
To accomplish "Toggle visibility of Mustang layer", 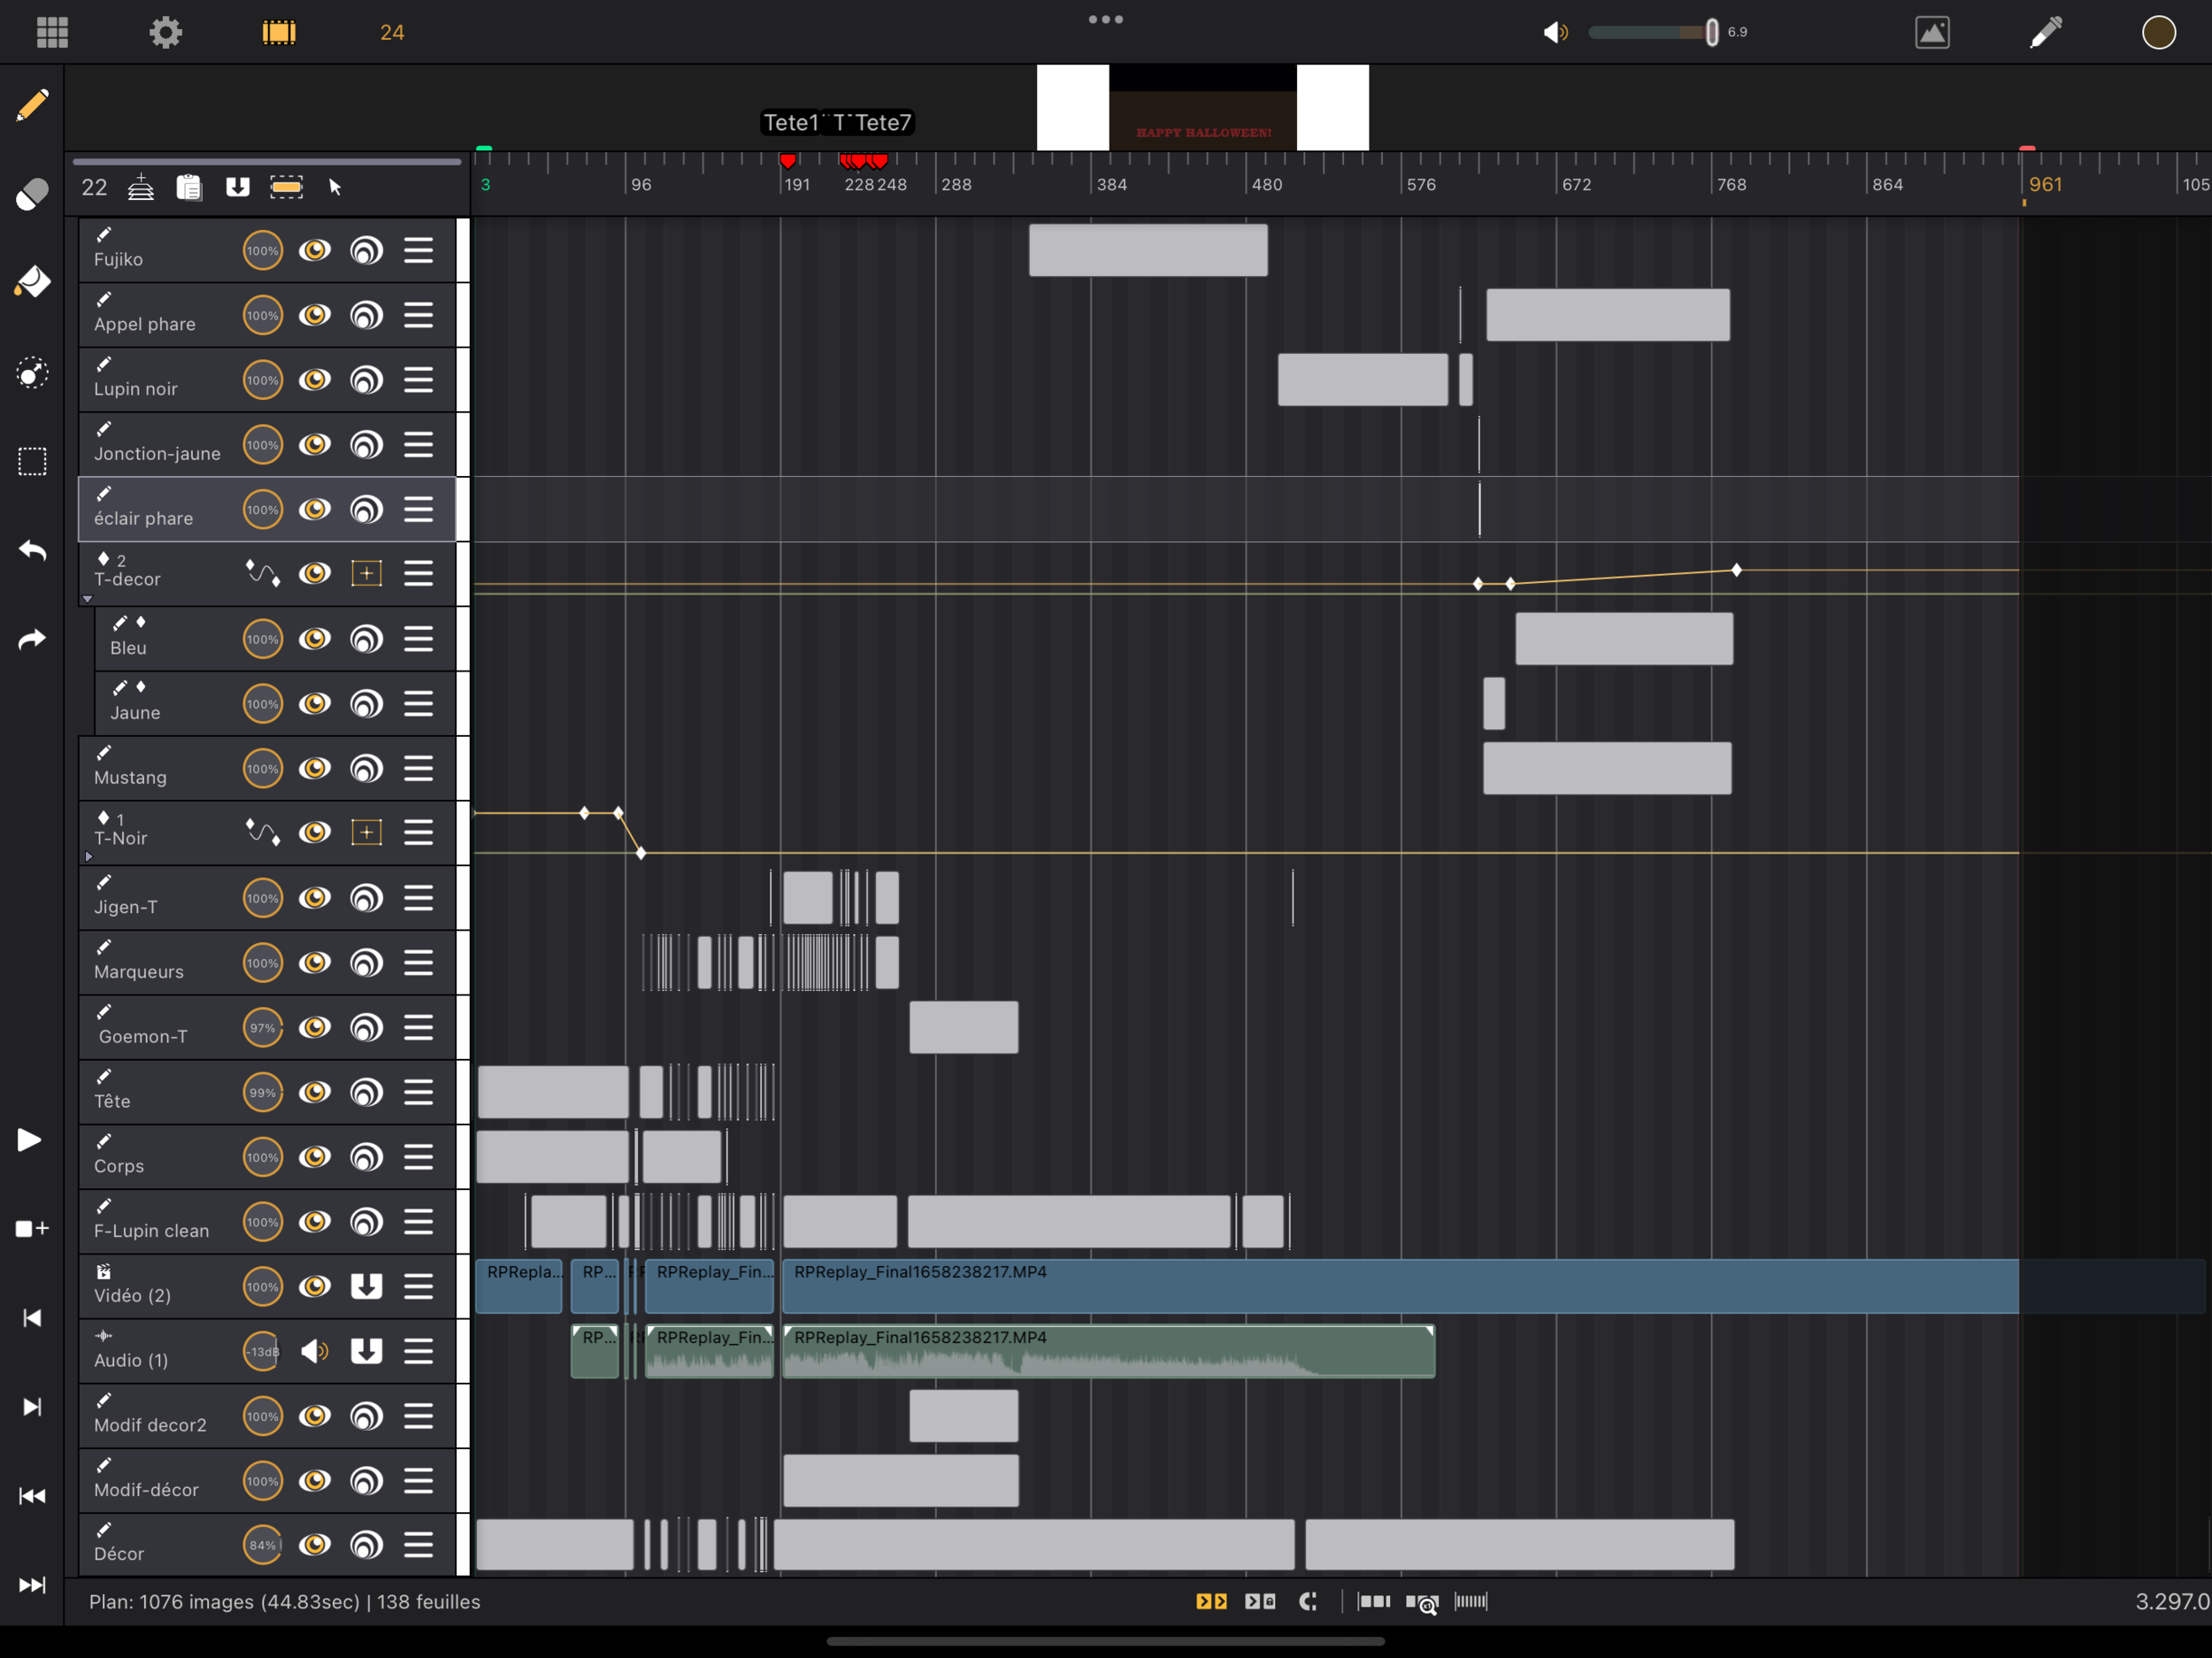I will click(x=315, y=768).
